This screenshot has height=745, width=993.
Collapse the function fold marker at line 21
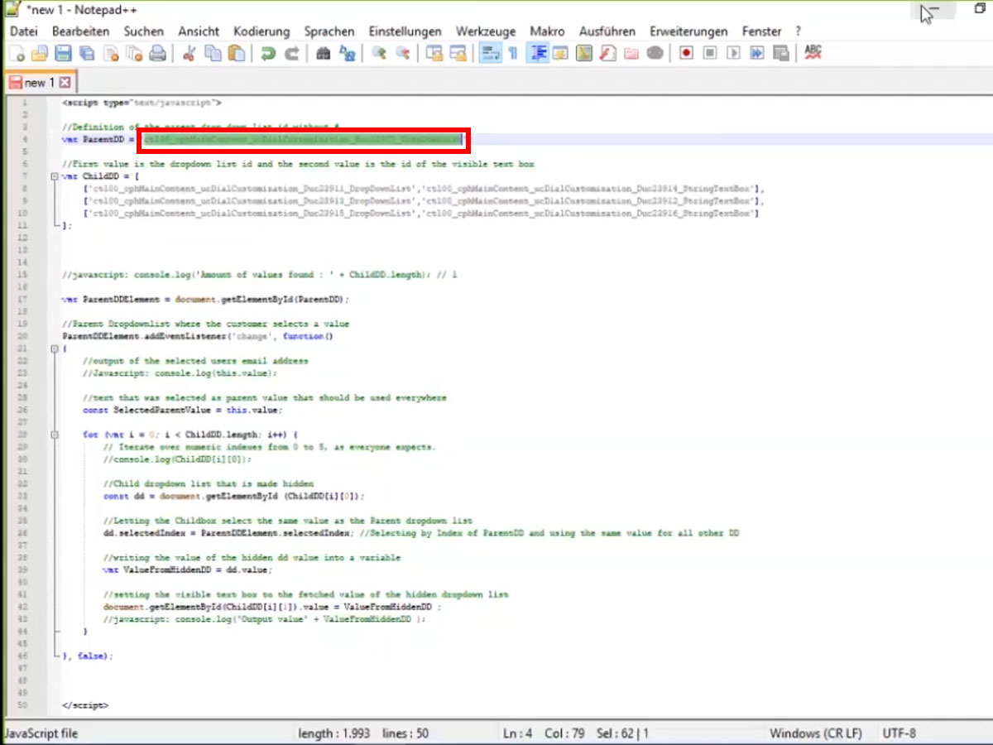(x=55, y=348)
